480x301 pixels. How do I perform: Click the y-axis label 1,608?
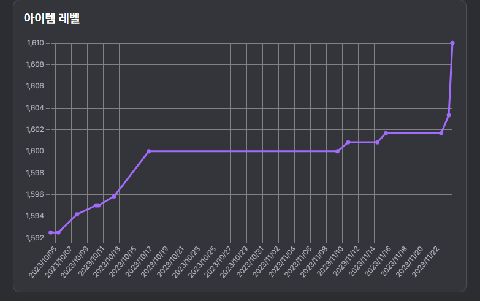[x=36, y=64]
